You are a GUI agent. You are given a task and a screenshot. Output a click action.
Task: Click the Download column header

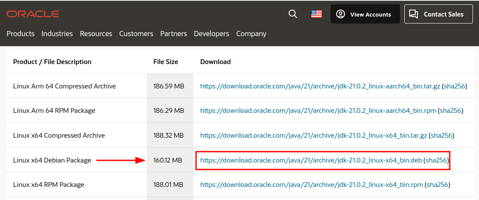click(x=215, y=62)
